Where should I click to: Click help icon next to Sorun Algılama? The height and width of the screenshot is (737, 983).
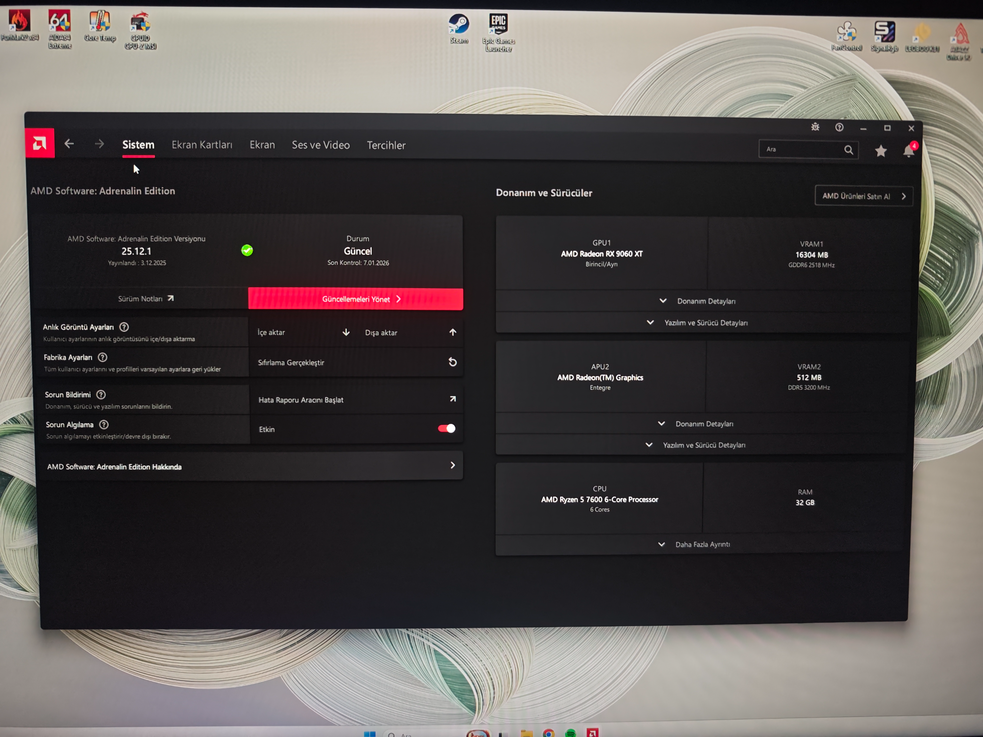coord(103,425)
